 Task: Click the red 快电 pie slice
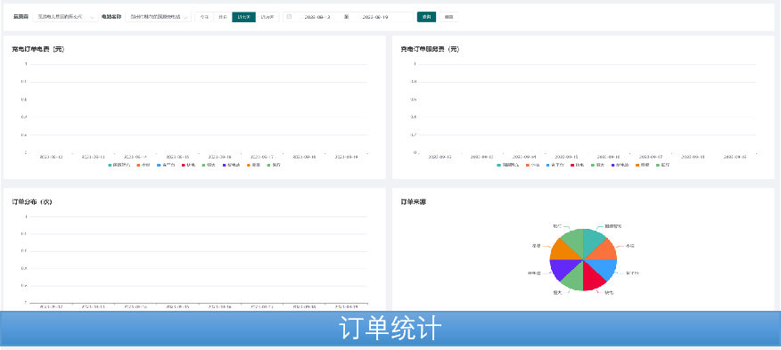592,278
